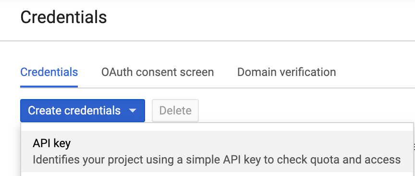Click the greyed-out Delete button
This screenshot has width=415, height=176.
(x=175, y=111)
